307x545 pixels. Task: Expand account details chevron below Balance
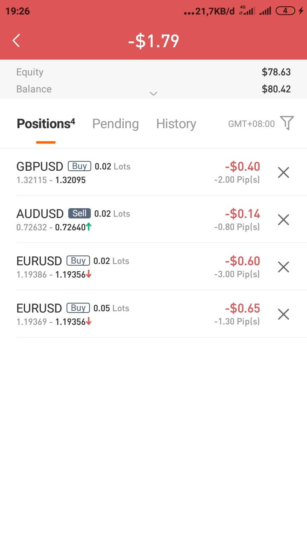[153, 93]
